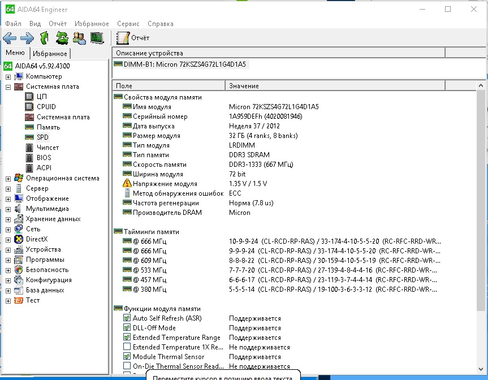Click the Поле column header
The image size is (488, 380).
tap(169, 86)
